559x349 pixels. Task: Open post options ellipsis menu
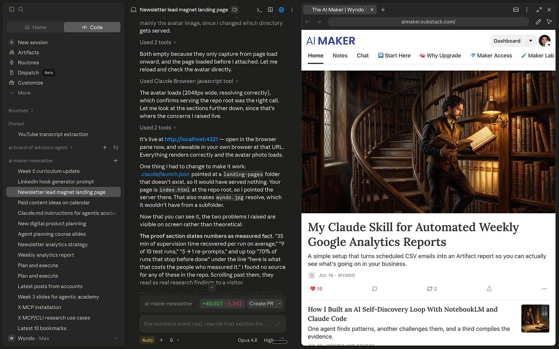pyautogui.click(x=544, y=289)
